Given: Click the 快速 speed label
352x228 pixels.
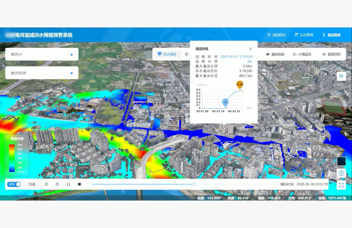Looking at the screenshot, I should [x=32, y=184].
